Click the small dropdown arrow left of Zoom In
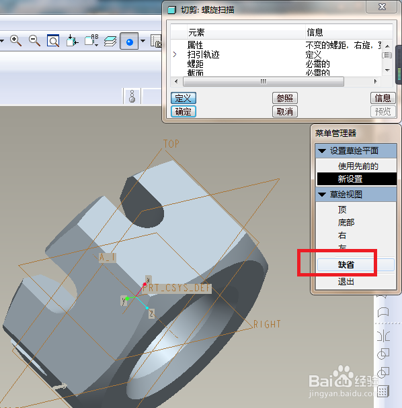Screen dimensions: 402x408 tap(2, 41)
